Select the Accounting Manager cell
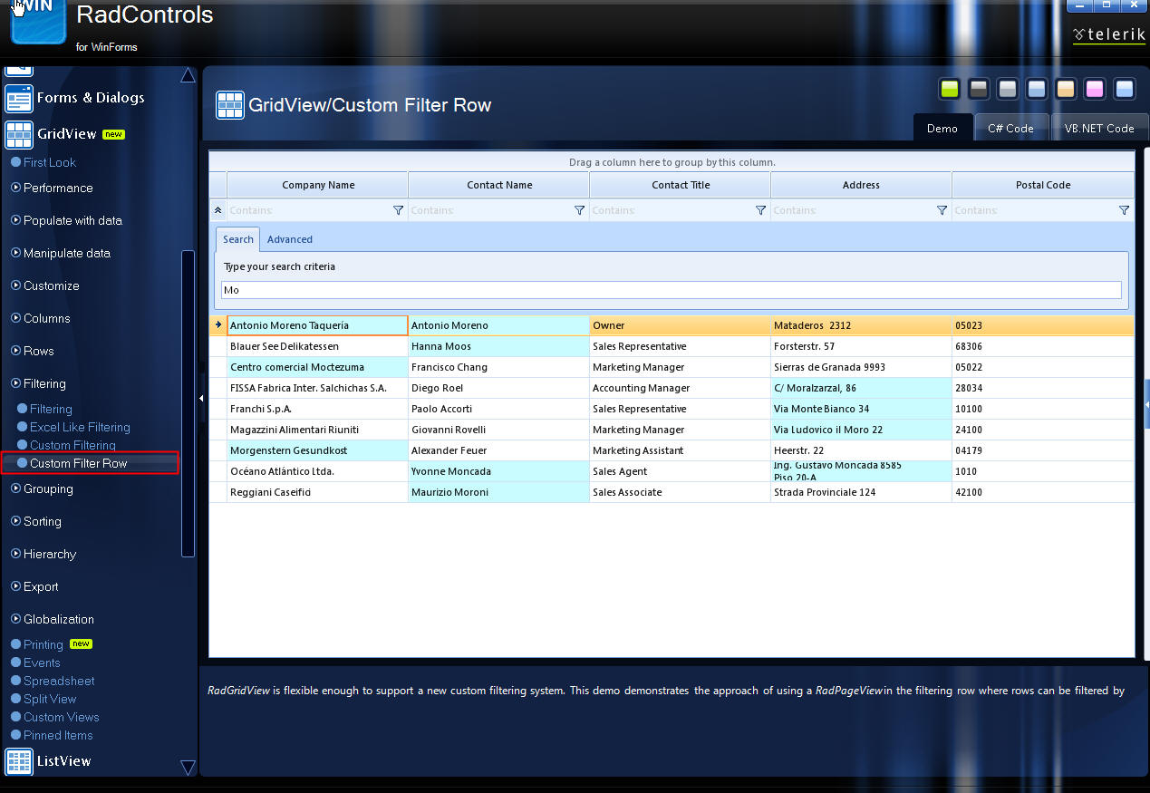1150x793 pixels. 681,388
